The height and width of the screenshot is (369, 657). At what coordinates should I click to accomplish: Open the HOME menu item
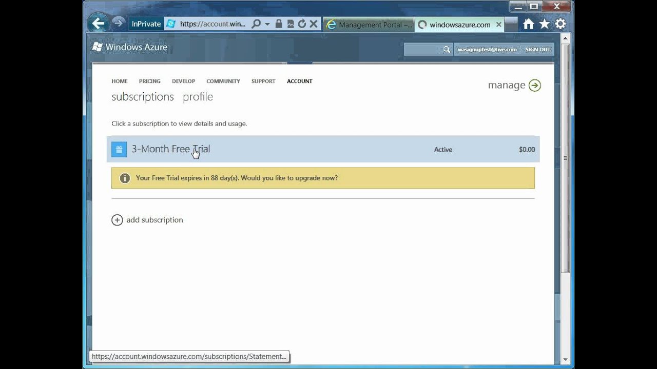coord(120,81)
